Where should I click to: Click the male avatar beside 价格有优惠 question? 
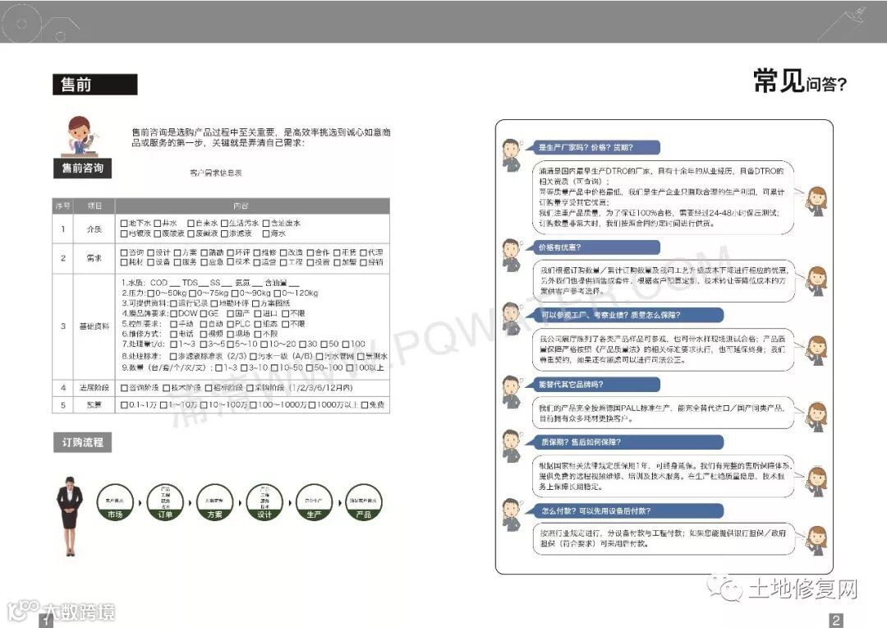tap(512, 255)
